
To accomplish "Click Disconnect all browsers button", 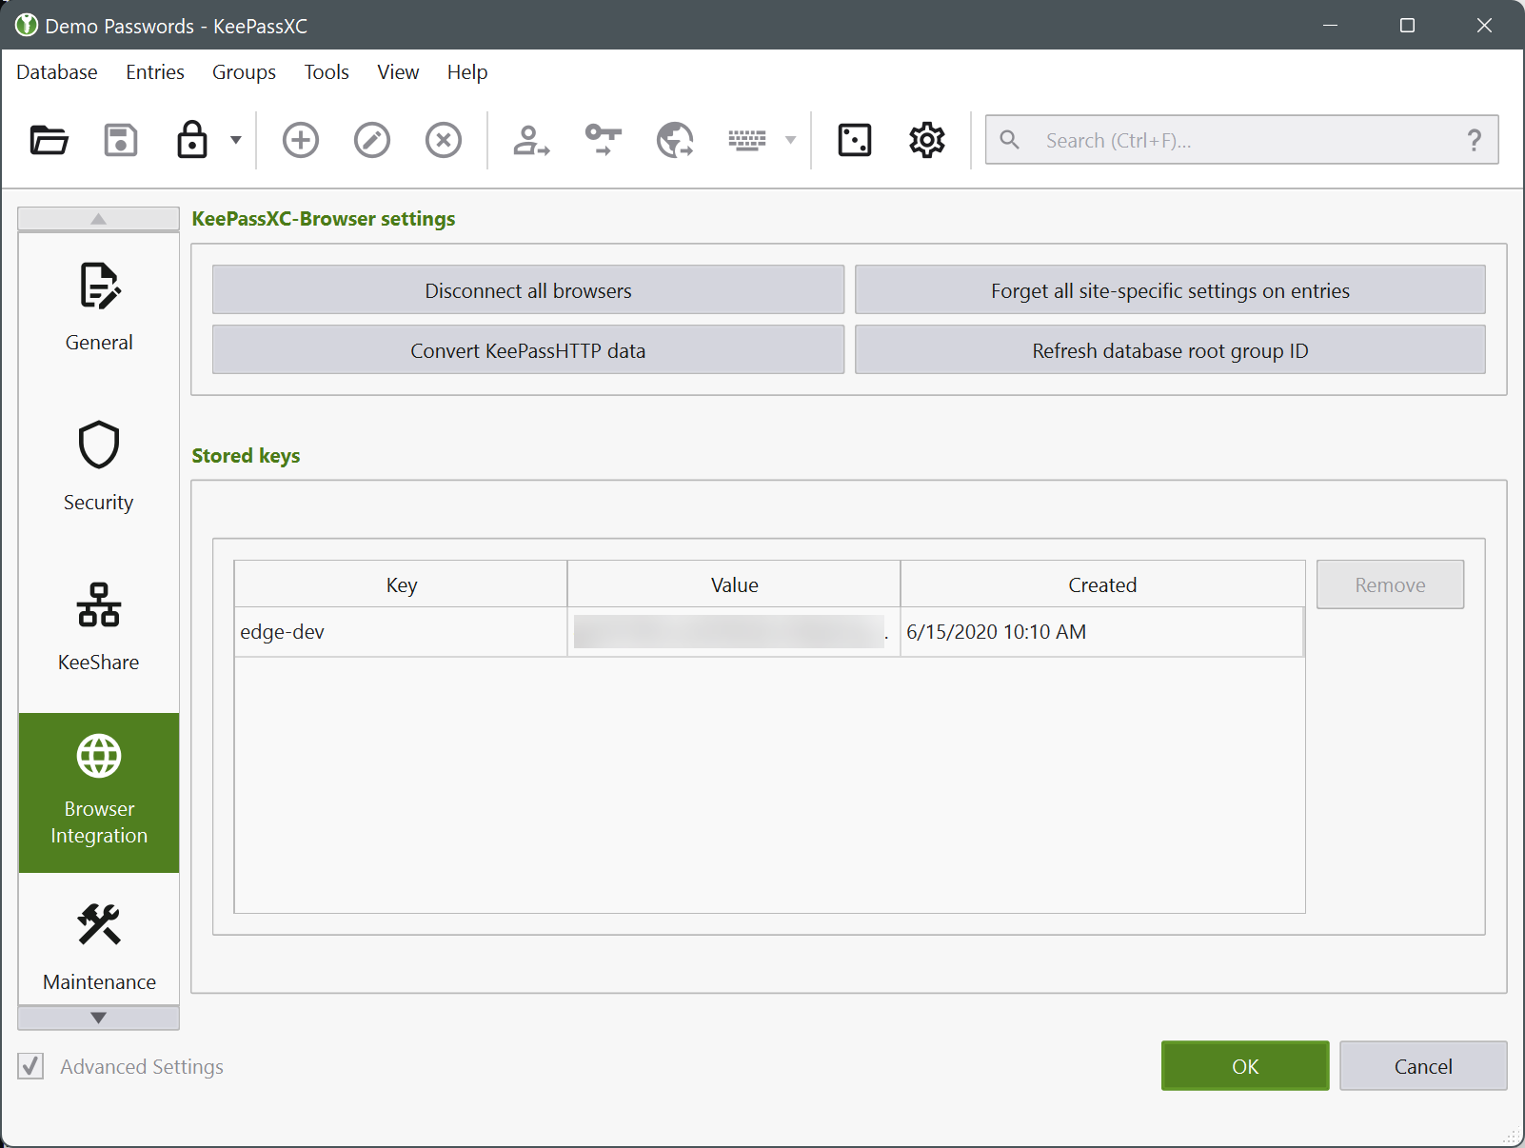I will point(527,290).
